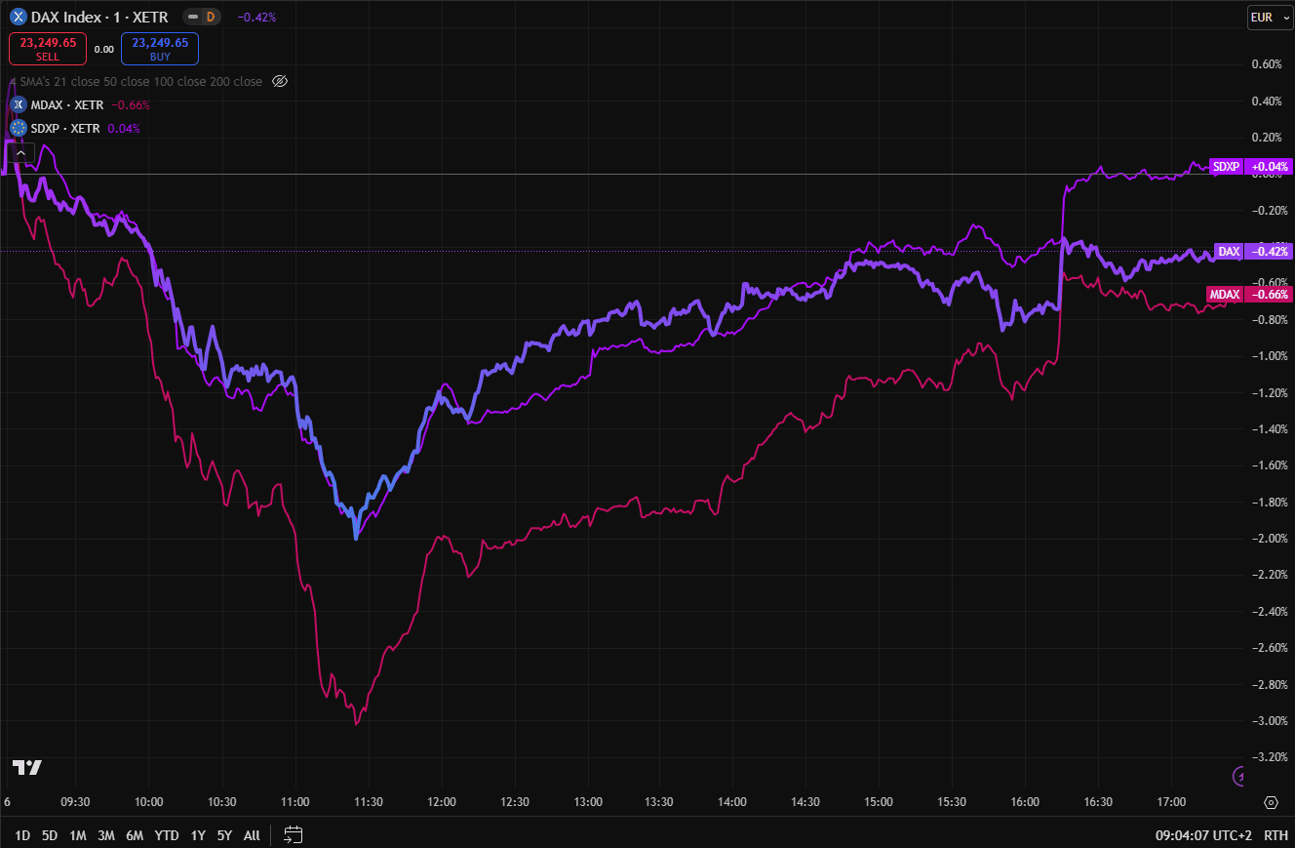Click the 10:00 time axis label
Screen dimensions: 1295x848
[148, 802]
